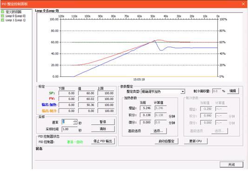Click the green icon beside Loop 0
Viewport: 248px width, 171px height.
[x=2, y=16]
